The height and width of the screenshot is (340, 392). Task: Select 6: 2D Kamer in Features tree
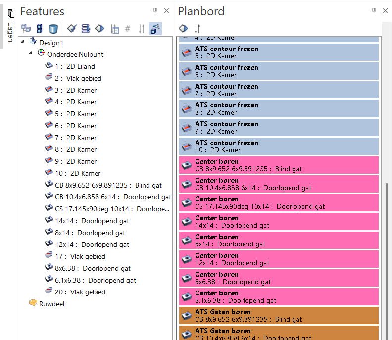76,126
